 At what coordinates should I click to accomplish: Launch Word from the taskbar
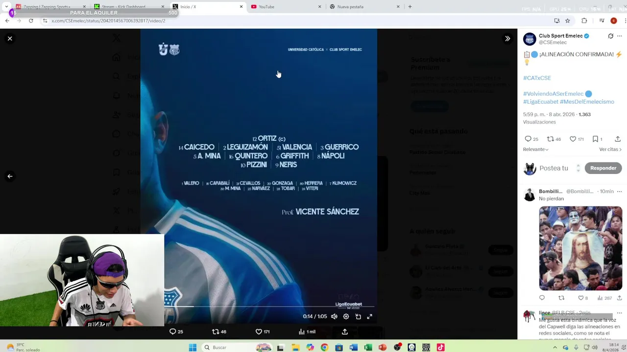point(354,347)
